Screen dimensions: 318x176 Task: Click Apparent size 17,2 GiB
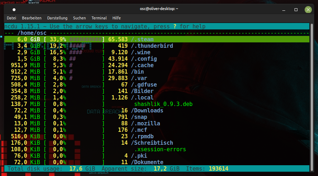coord(141,169)
